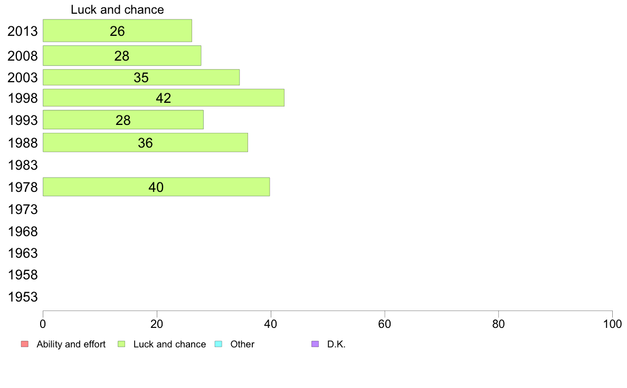Select the 2003 bar showing 35
Image resolution: width=627 pixels, height=388 pixels.
coord(141,77)
